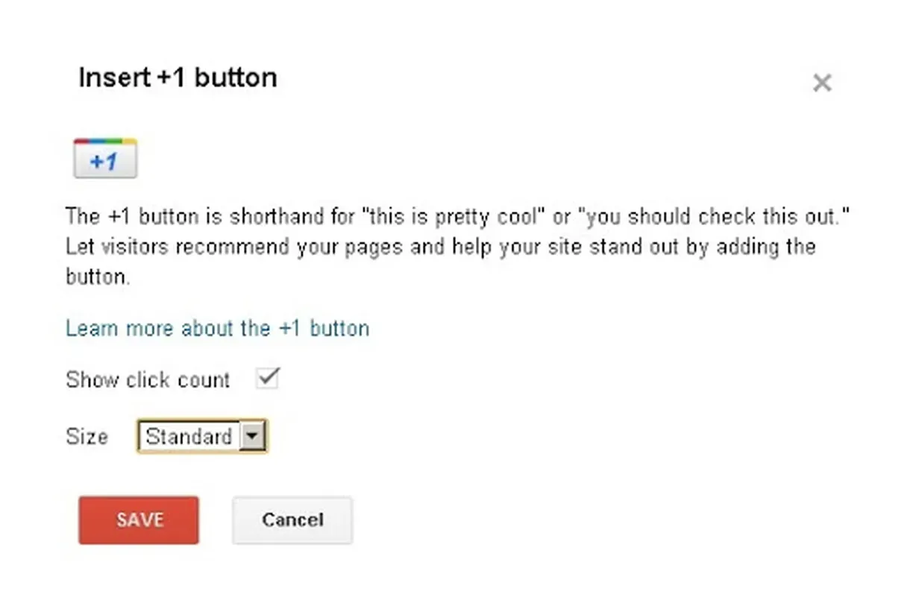The width and height of the screenshot is (907, 603).
Task: Click the Size label
Action: click(x=87, y=437)
